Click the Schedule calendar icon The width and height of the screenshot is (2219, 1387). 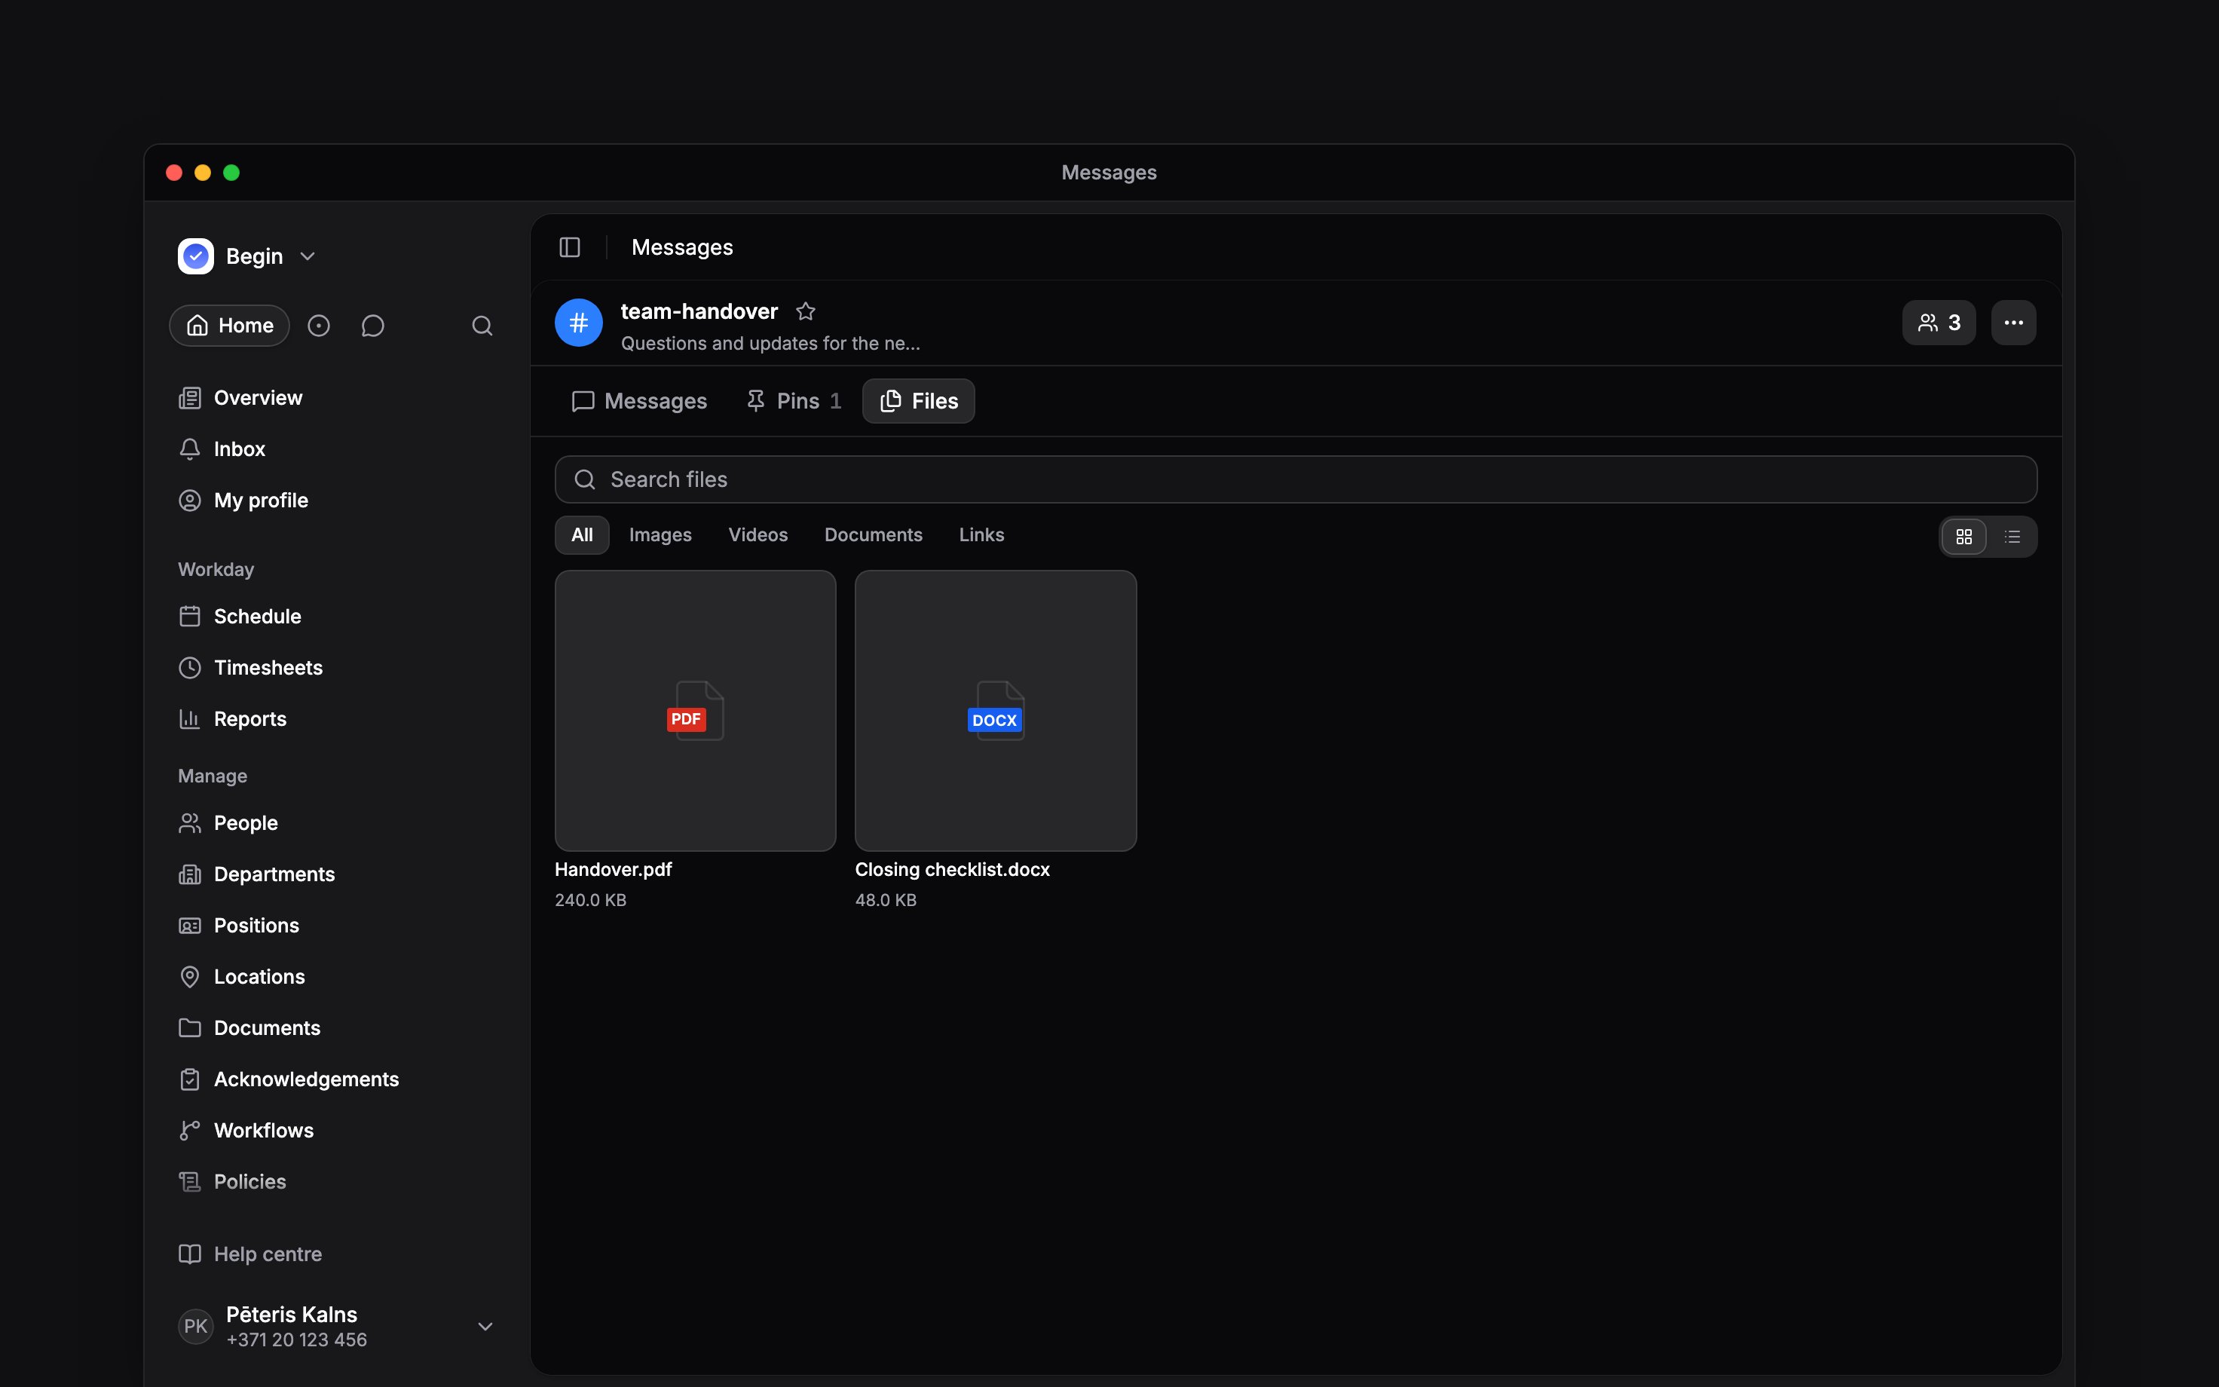(x=190, y=617)
